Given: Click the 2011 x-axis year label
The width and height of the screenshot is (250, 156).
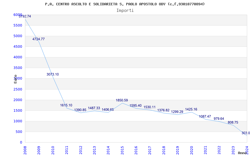Looking at the screenshot, I should [x=67, y=150].
